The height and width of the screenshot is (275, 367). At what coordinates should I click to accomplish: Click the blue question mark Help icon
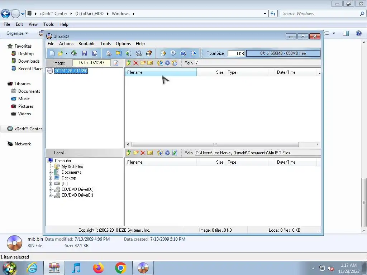pos(183,53)
